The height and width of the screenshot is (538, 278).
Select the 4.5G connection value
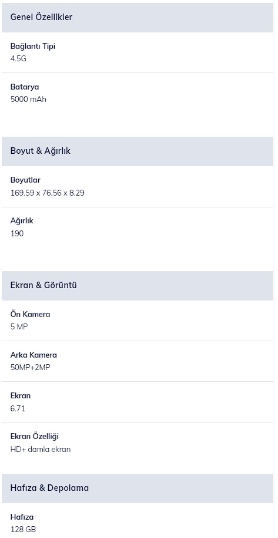click(x=18, y=59)
